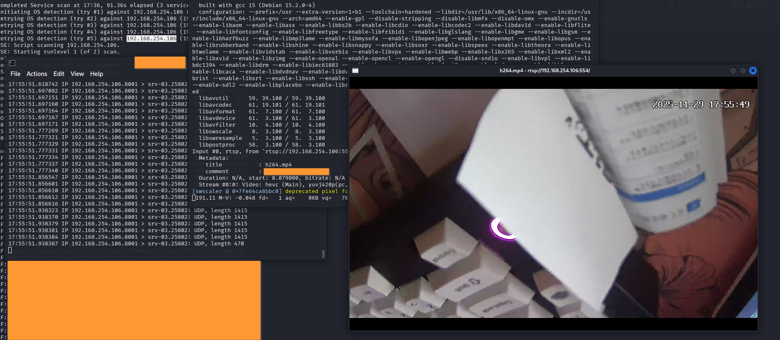Click the tcpdump line timestamped 17:55:51.618742

[x=98, y=84]
